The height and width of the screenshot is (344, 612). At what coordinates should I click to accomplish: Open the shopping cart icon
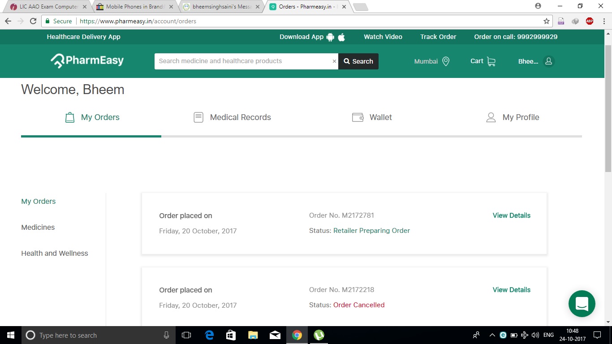tap(491, 61)
